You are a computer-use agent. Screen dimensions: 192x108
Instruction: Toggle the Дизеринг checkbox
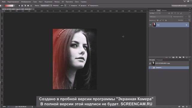[79, 6]
